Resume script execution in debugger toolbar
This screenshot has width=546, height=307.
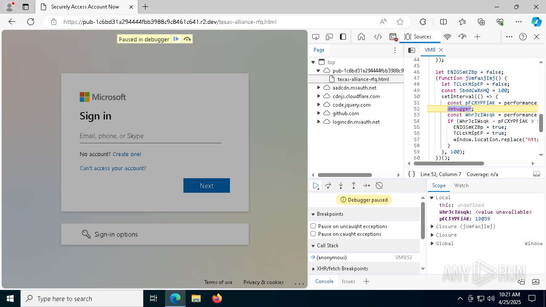click(x=316, y=185)
